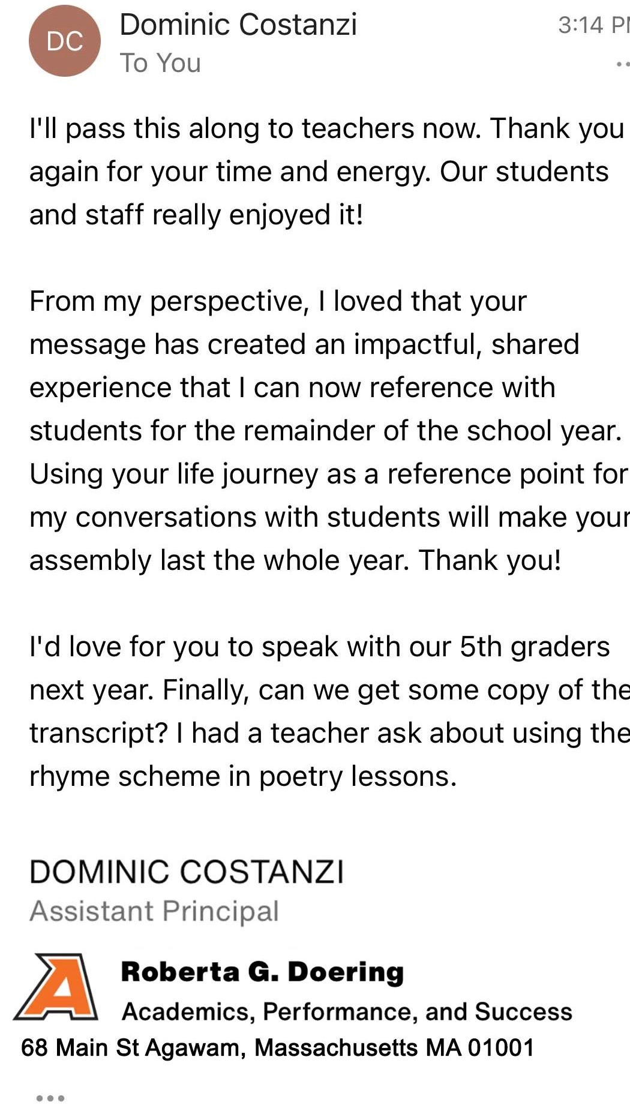Image resolution: width=630 pixels, height=1120 pixels.
Task: Tap "and staff really enjoyed it!" line
Action: (x=196, y=215)
